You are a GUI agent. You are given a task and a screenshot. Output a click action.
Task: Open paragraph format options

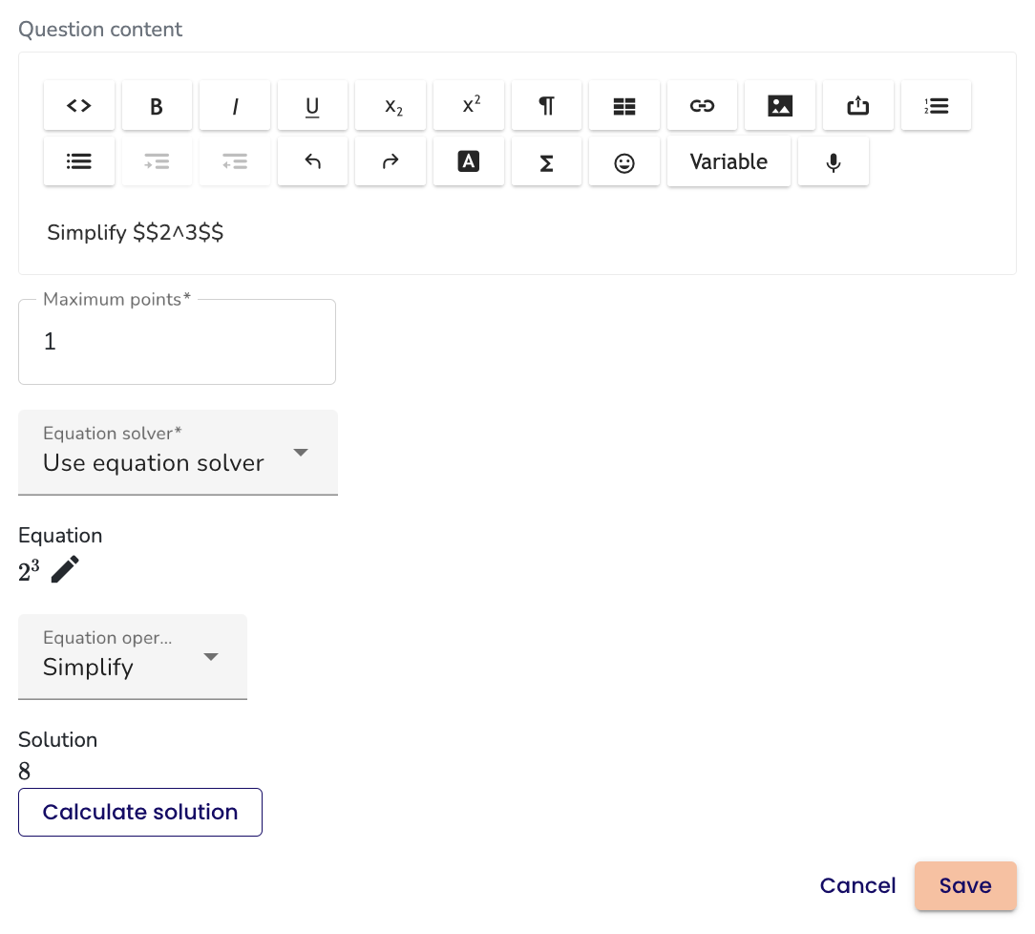click(546, 106)
